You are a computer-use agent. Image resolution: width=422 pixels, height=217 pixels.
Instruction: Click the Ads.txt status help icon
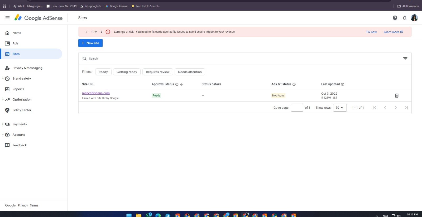click(294, 84)
